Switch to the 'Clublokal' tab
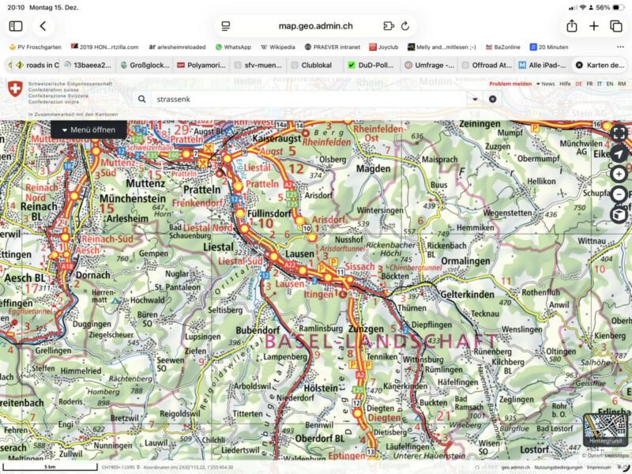Screen dimensions: 632x474 pyautogui.click(x=312, y=65)
